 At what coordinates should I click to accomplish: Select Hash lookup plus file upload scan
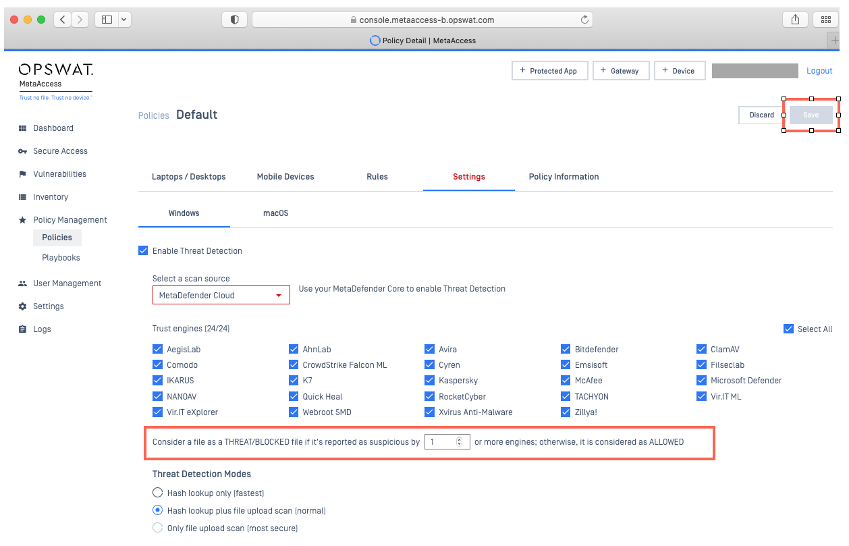pos(158,510)
